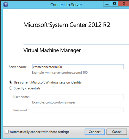The width and height of the screenshot is (129, 139).
Task: Click the Microsoft System Center 2012 R2 heading
Action: tap(67, 25)
